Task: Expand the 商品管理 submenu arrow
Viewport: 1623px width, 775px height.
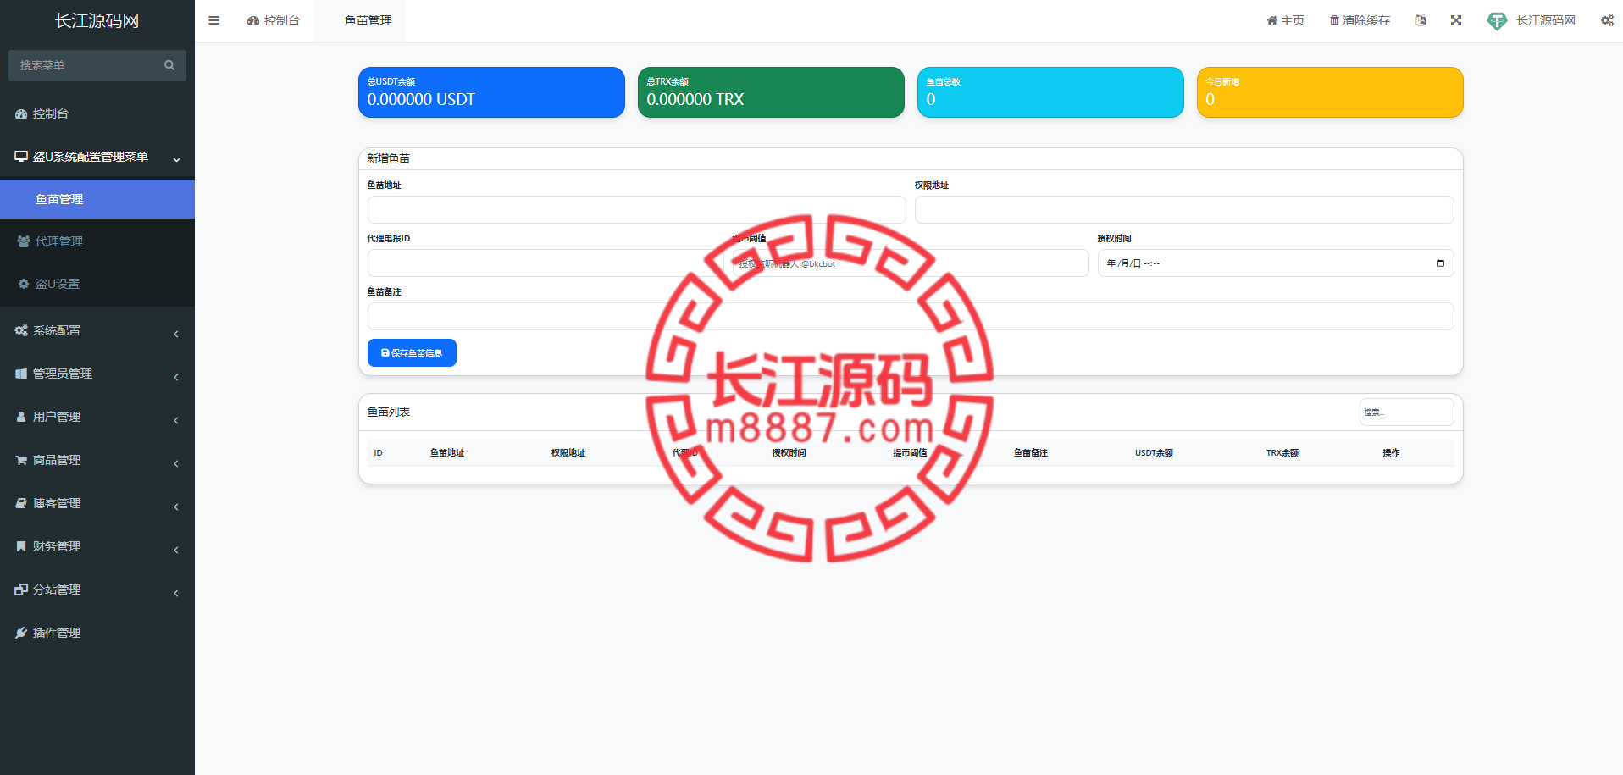Action: click(x=176, y=463)
